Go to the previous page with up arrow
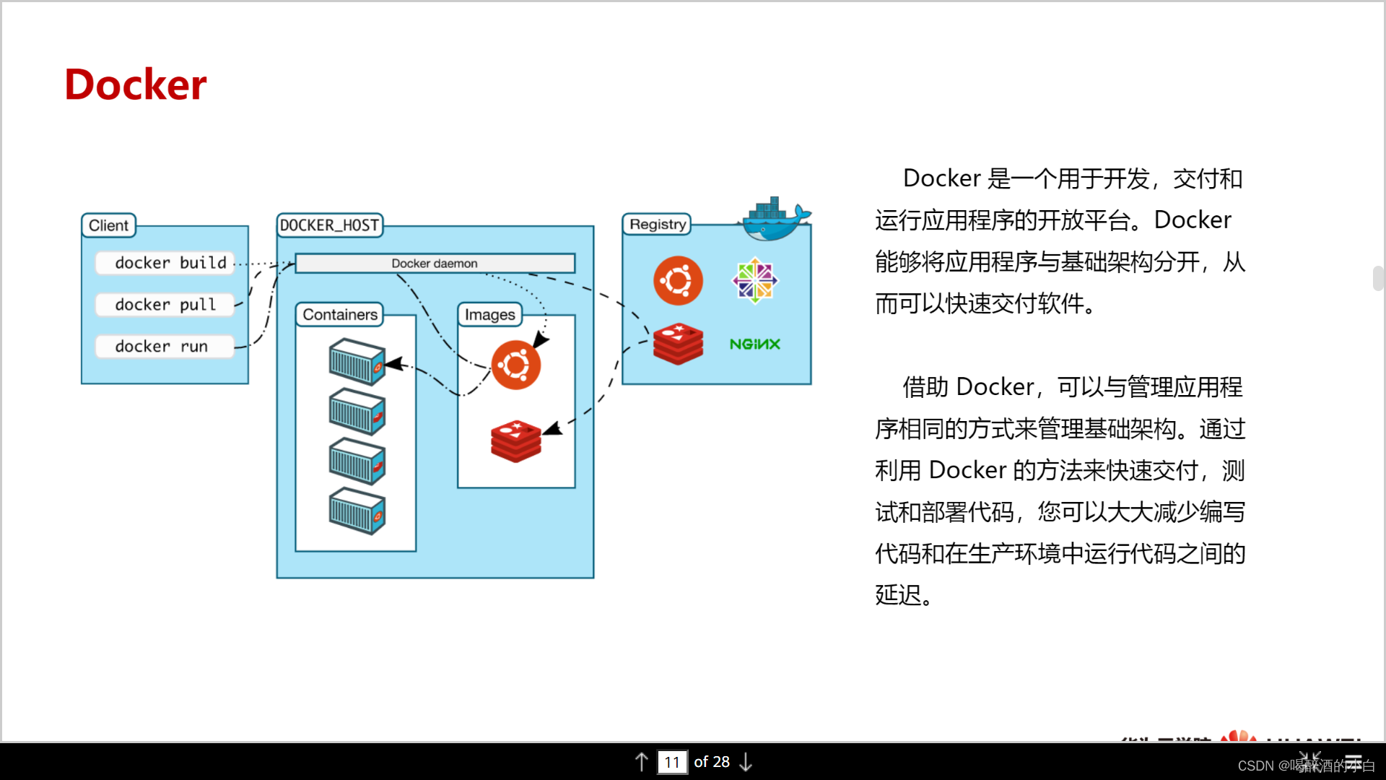 (x=641, y=762)
